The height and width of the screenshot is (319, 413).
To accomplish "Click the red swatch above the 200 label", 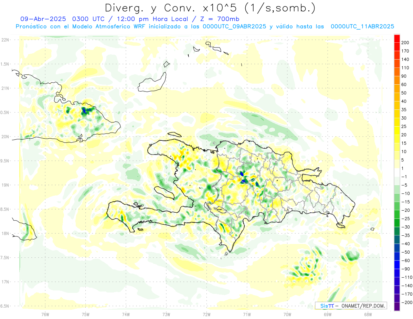I will (397, 39).
